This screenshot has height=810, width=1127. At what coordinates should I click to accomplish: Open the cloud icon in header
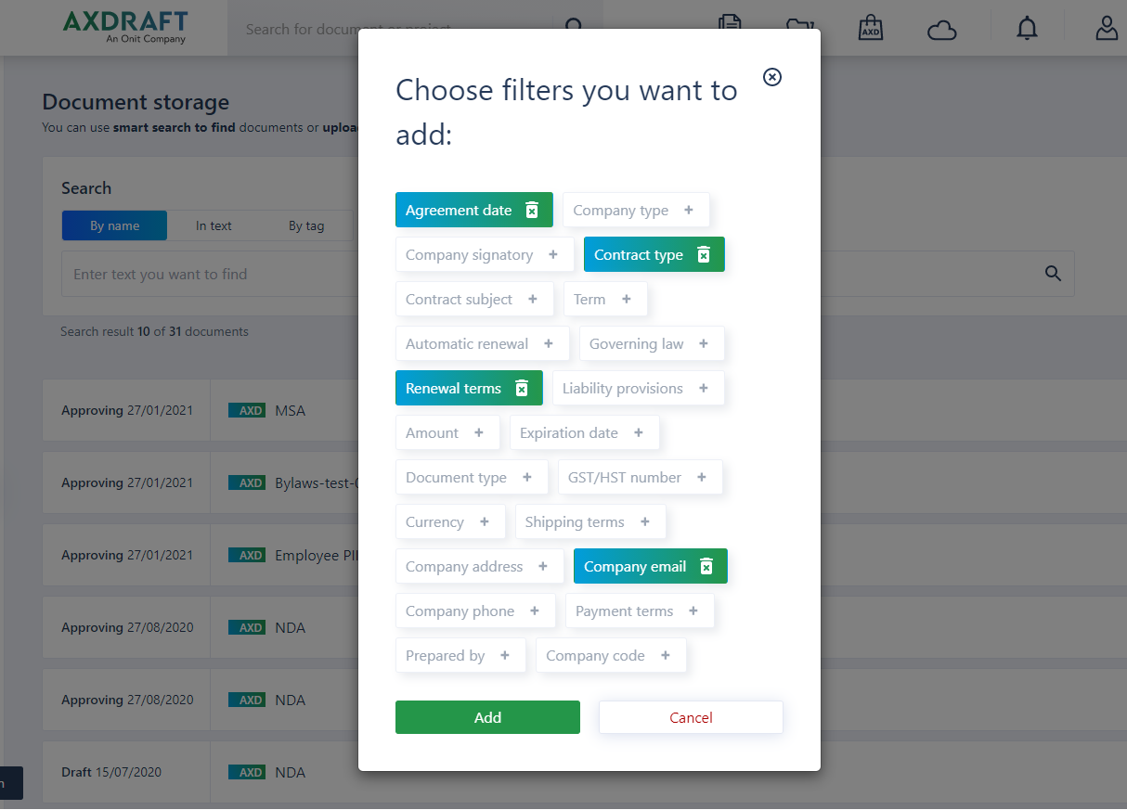point(942,31)
